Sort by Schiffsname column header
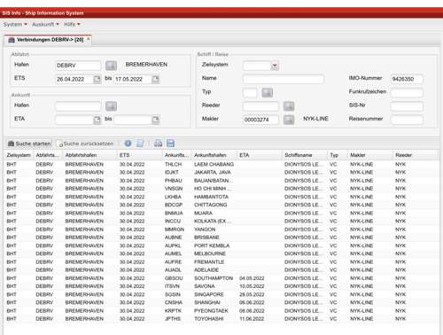Screen dimensions: 443x335 coord(305,155)
